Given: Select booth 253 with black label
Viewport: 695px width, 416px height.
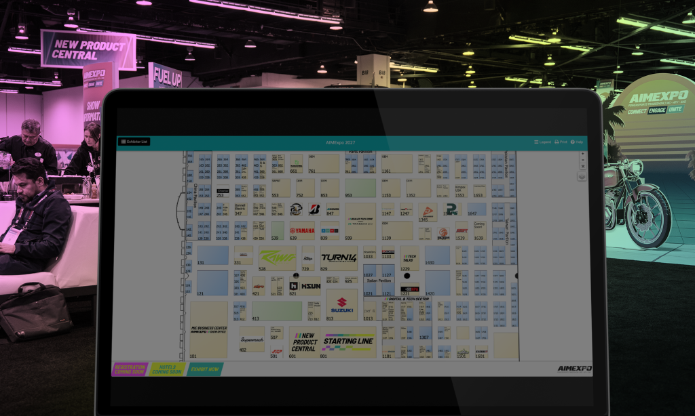Looking at the screenshot, I should 223,191.
